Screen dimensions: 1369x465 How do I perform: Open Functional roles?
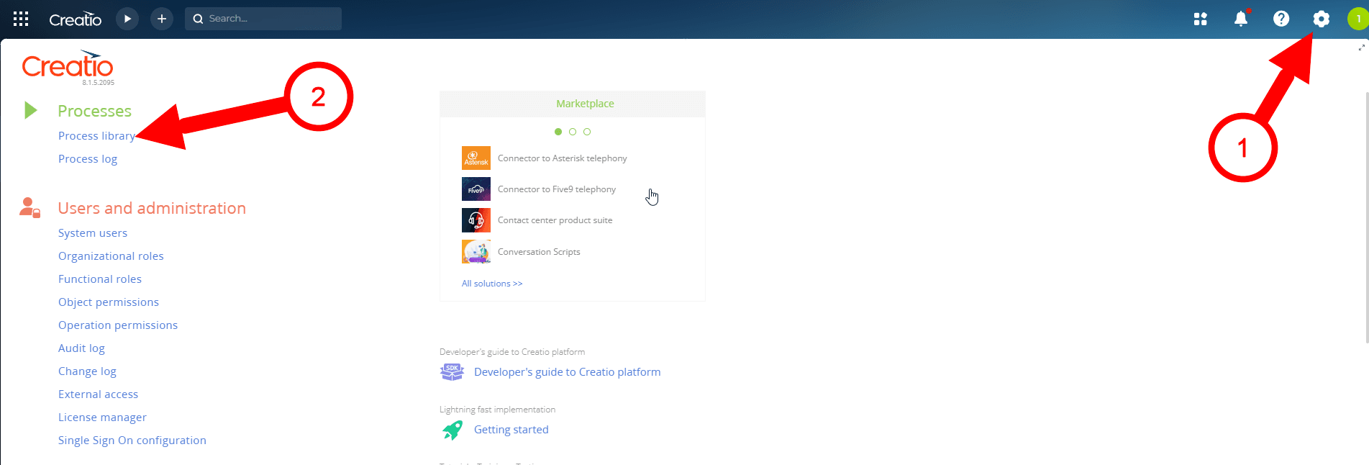[100, 279]
